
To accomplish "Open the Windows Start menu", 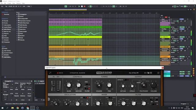I will (x=2, y=108).
